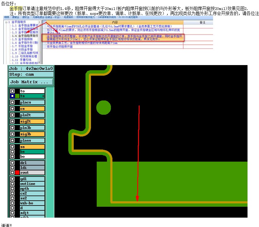Tick the rout layer checkbox
The image size is (259, 227).
tap(12, 173)
